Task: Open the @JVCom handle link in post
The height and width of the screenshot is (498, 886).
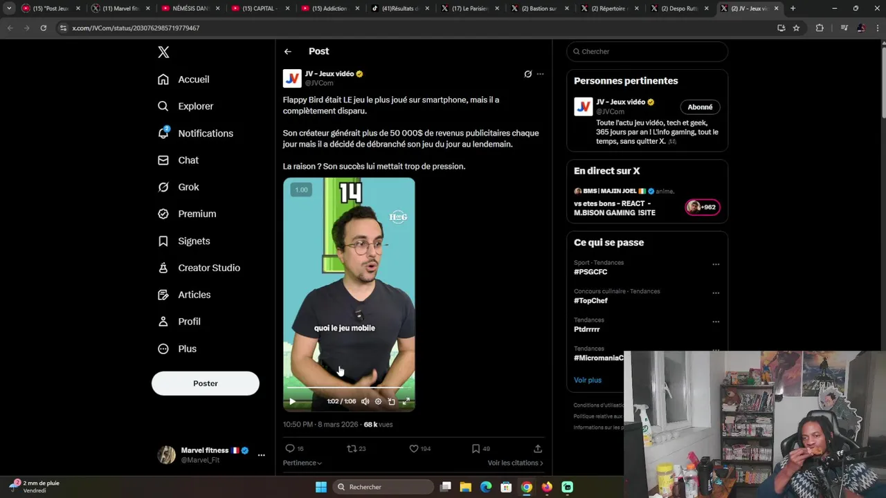Action: click(319, 83)
